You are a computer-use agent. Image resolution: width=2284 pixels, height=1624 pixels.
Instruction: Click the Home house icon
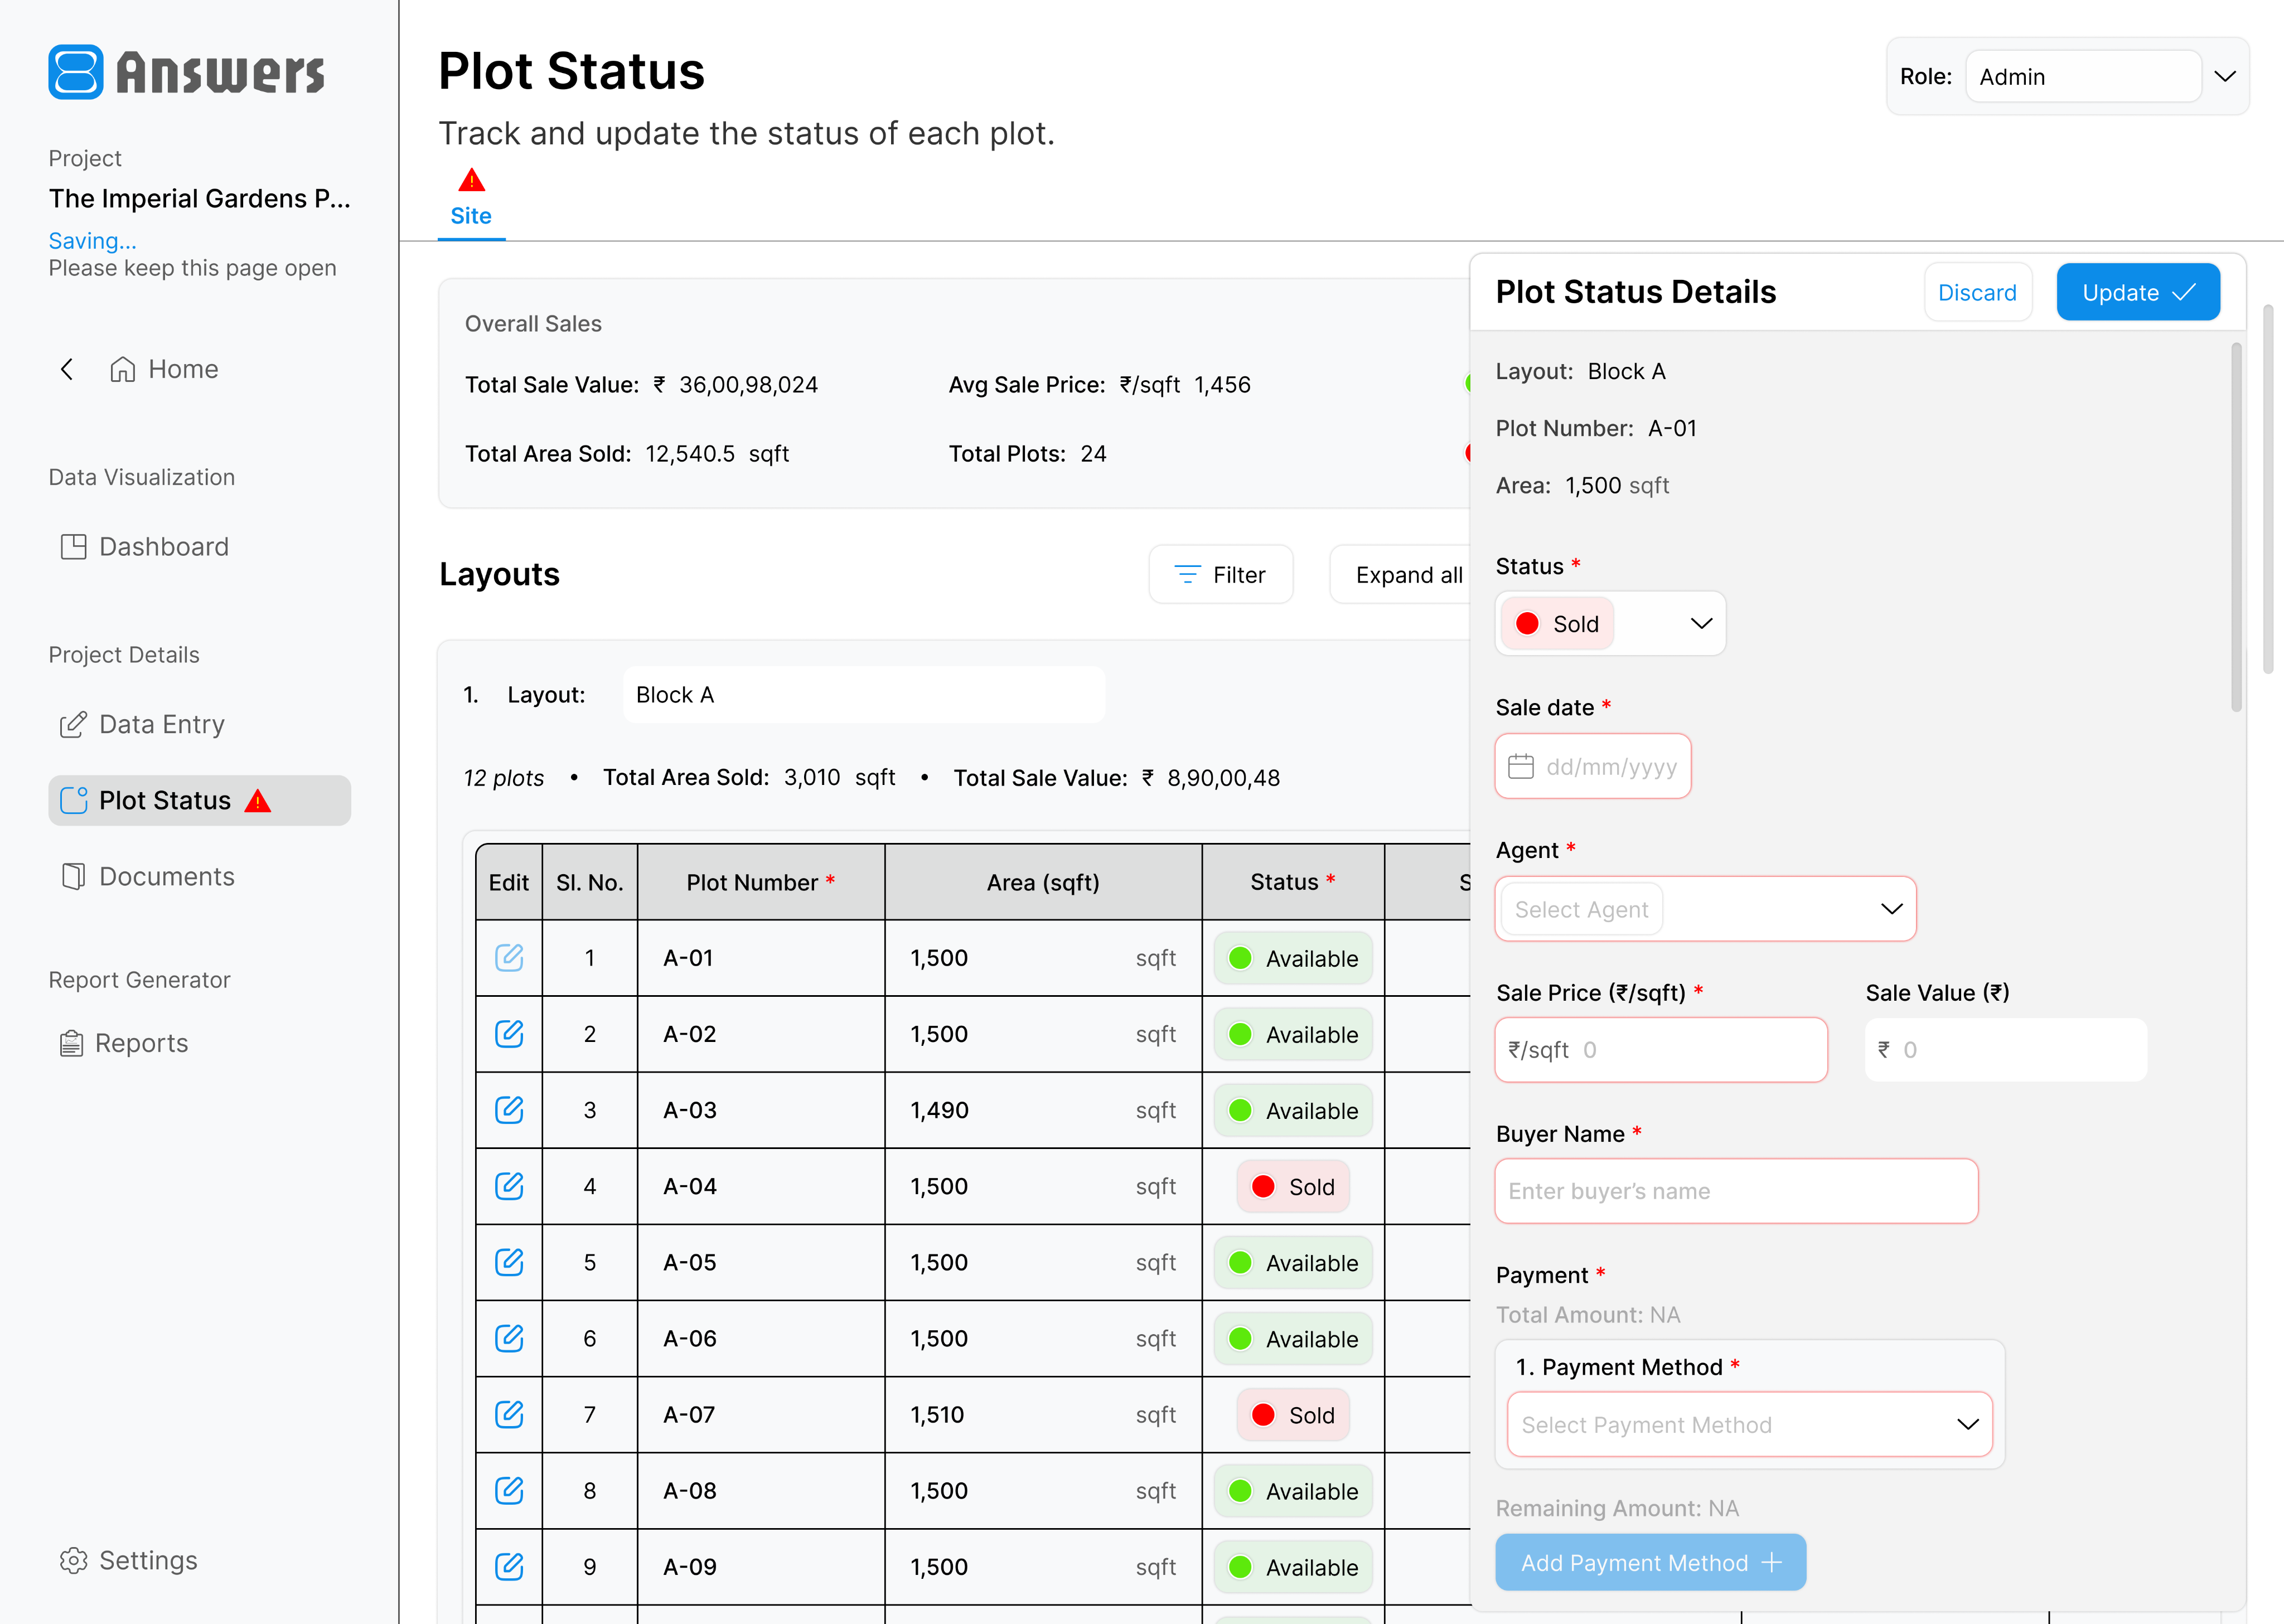[x=123, y=369]
